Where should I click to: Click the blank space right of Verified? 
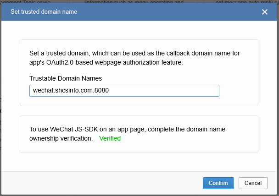pos(184,138)
